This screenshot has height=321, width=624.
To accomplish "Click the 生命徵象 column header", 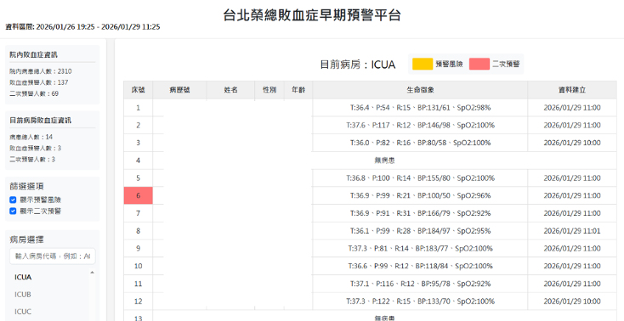I will 420,90.
